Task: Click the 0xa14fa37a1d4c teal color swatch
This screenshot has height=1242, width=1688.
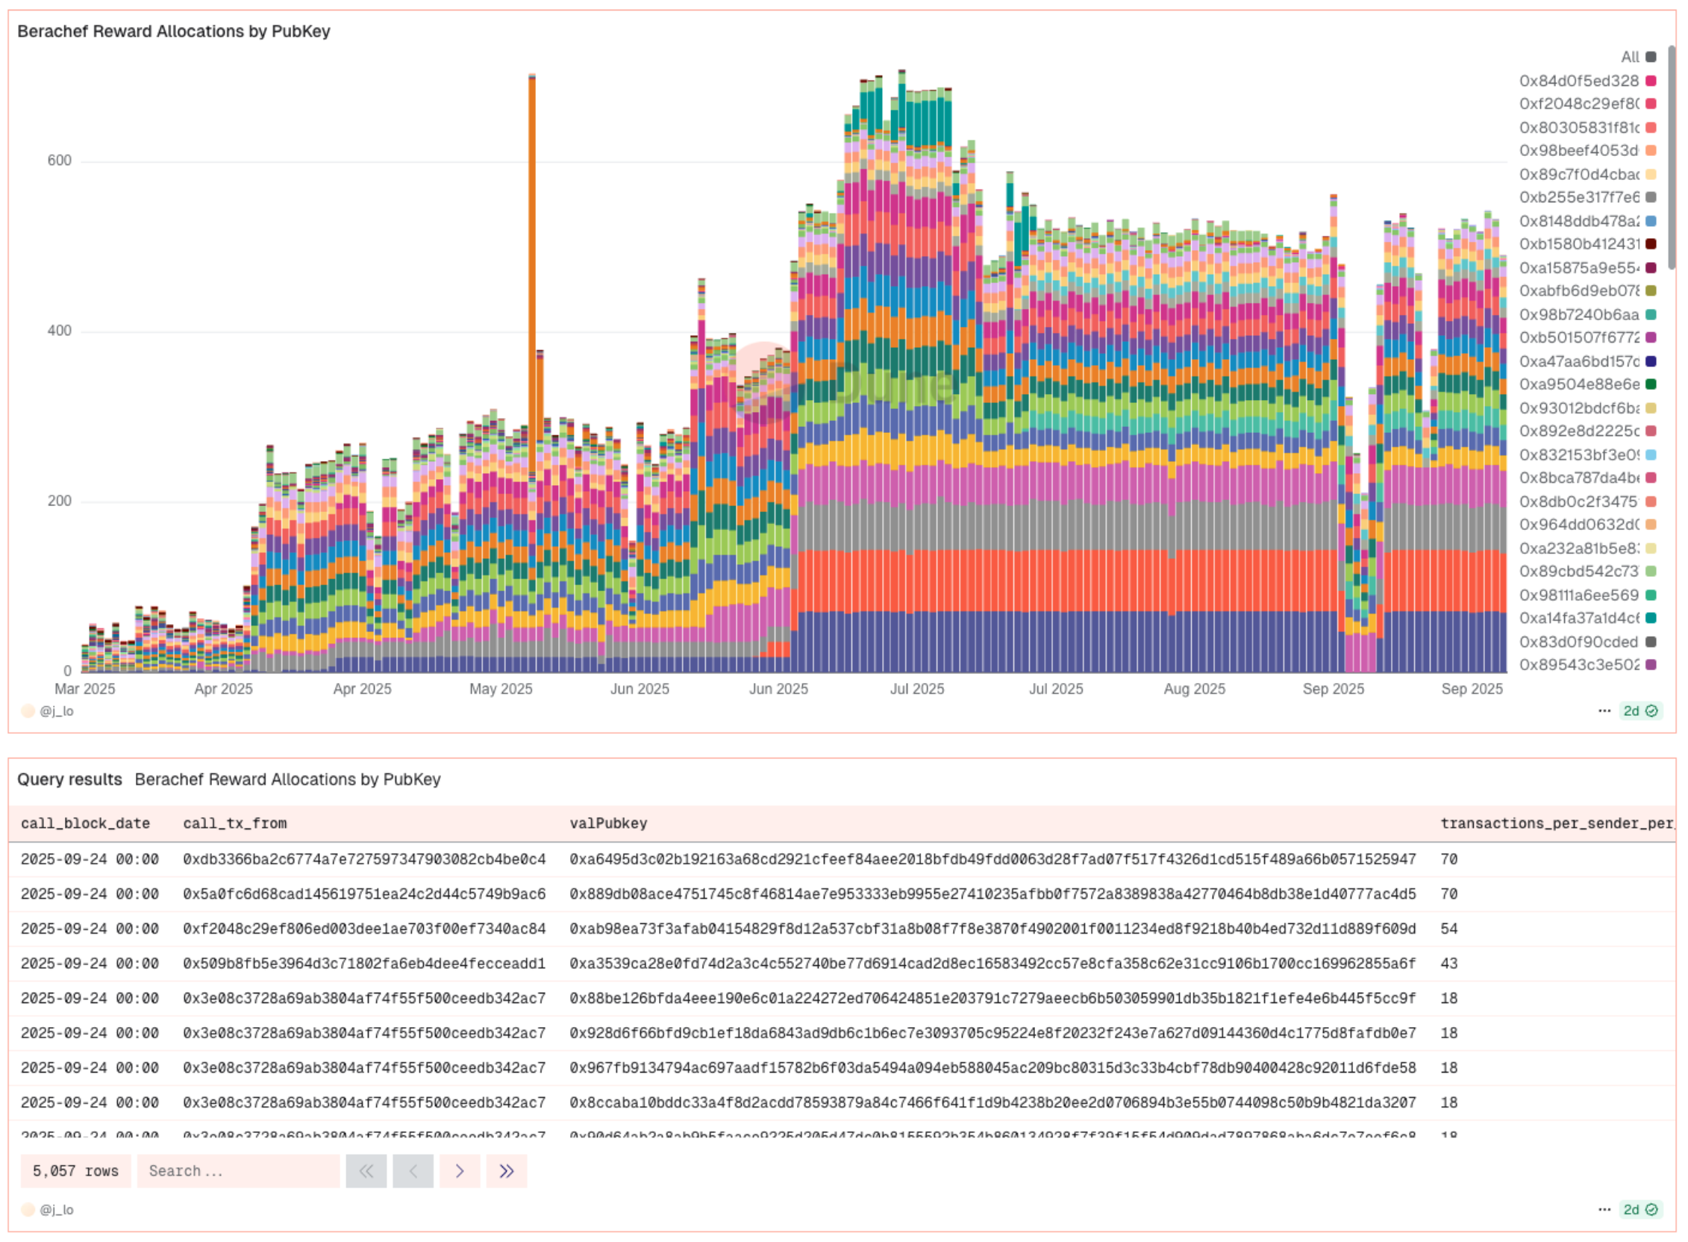Action: coord(1651,618)
